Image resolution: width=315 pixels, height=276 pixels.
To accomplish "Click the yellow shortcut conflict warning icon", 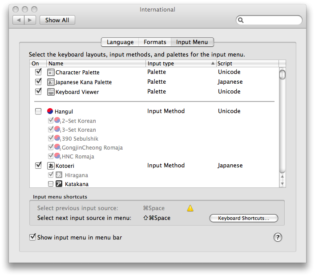I will (190, 208).
